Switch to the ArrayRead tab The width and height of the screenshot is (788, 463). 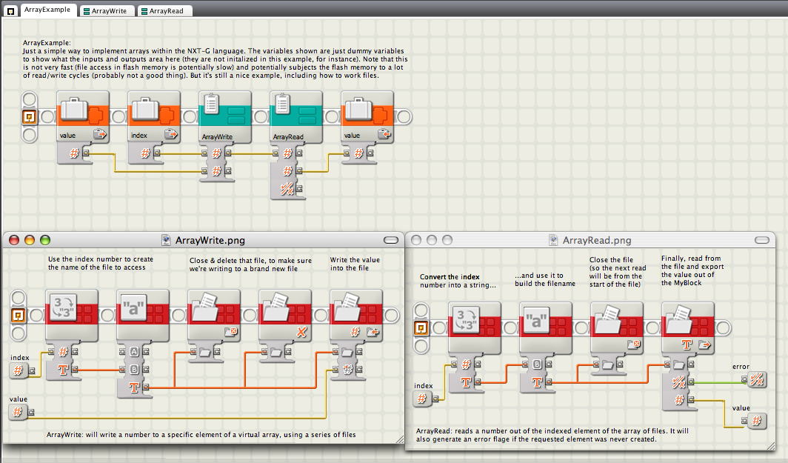tap(164, 10)
